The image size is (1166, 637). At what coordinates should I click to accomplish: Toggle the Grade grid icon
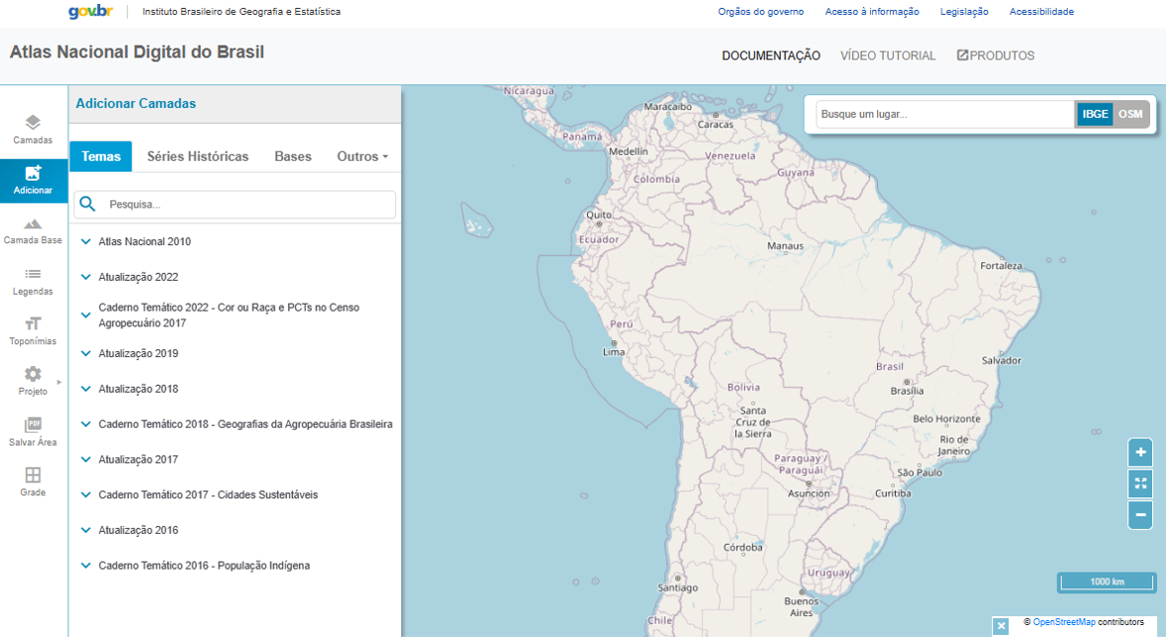[x=33, y=476]
